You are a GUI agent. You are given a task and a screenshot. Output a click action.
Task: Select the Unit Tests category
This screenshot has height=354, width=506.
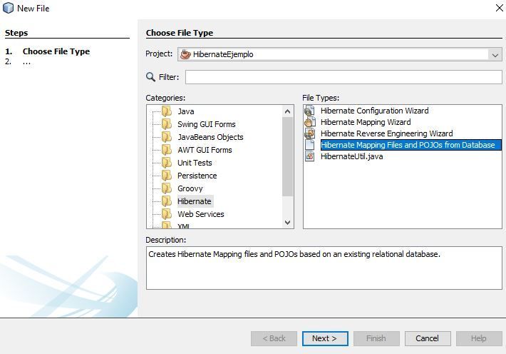[x=195, y=163]
